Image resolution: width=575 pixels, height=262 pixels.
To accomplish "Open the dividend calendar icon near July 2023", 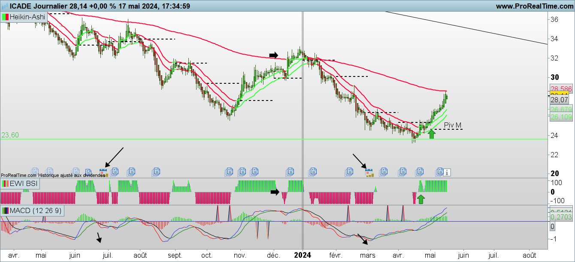I will coord(103,173).
